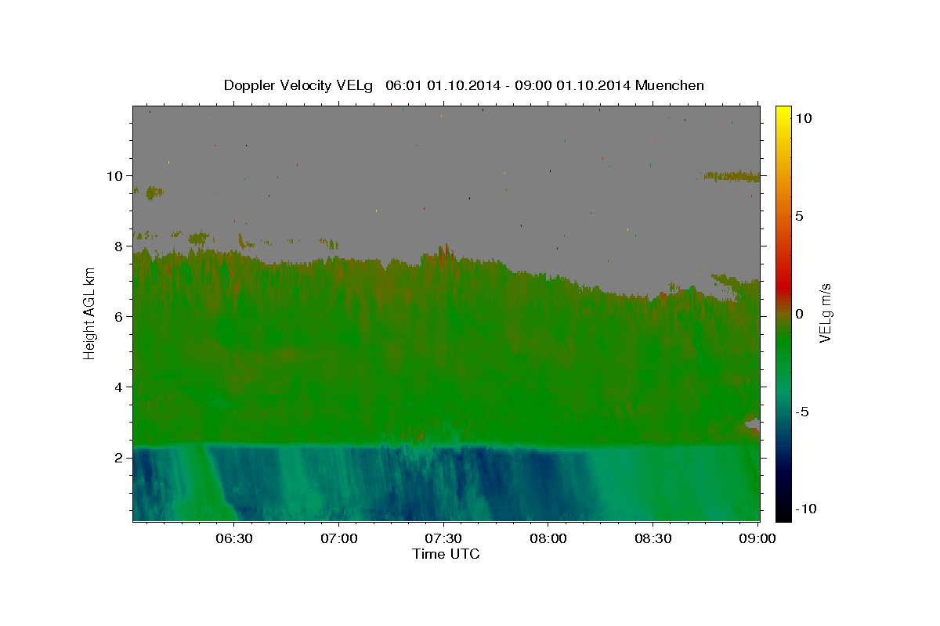The width and height of the screenshot is (940, 626).
Task: Click the colorbar value -10 label
Action: [805, 509]
